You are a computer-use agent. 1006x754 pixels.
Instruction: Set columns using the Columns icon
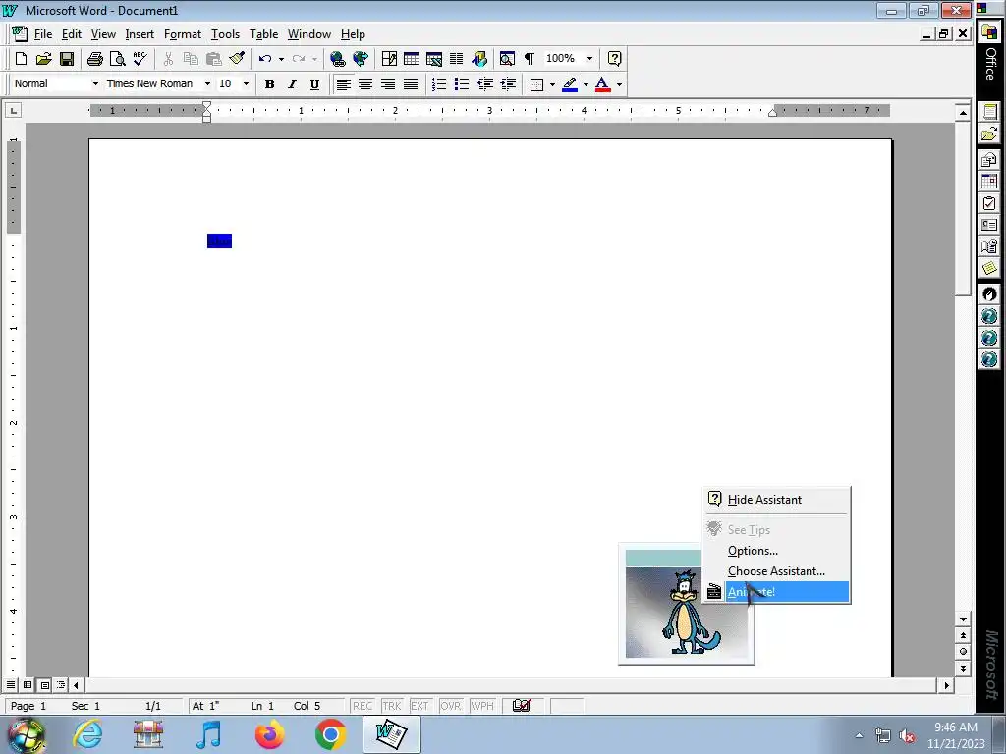tap(456, 59)
